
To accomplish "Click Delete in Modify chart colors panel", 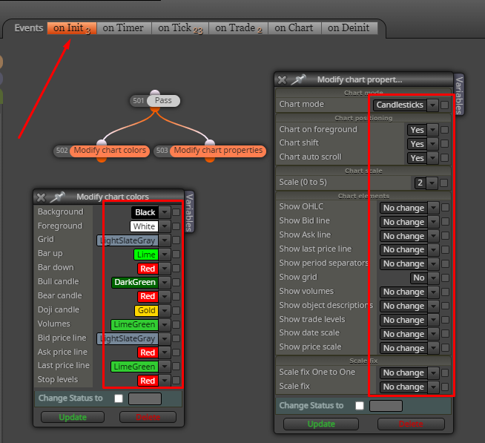I will click(x=148, y=417).
